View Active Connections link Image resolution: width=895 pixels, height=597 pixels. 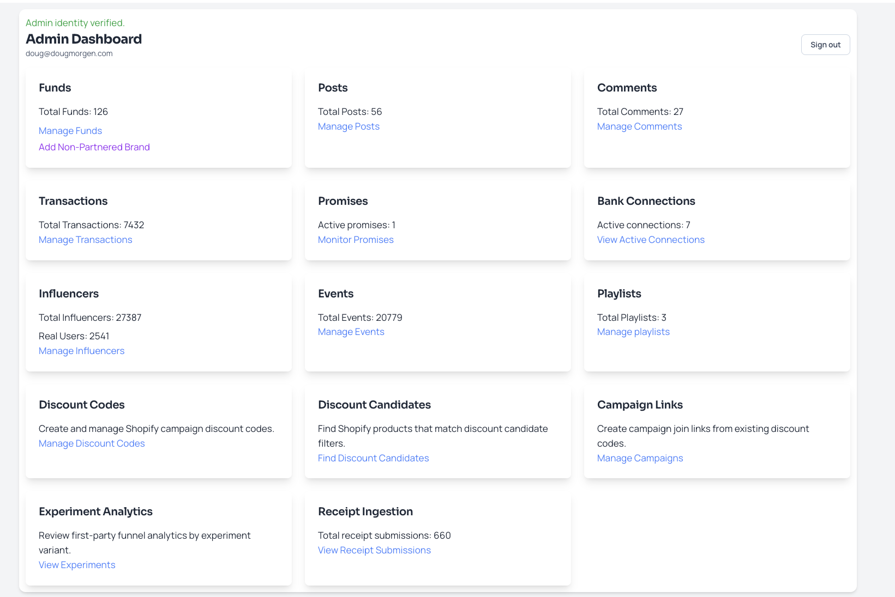pos(651,240)
